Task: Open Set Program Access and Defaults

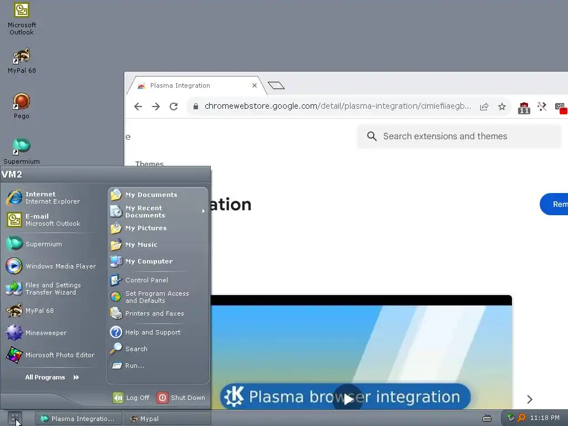Action: [158, 297]
